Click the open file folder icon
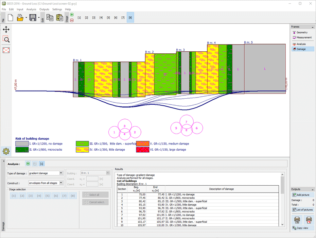 pos(20,18)
